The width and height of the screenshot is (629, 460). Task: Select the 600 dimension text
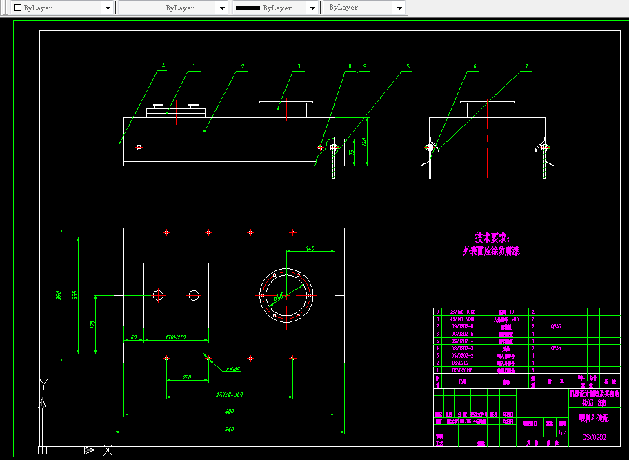pos(229,411)
